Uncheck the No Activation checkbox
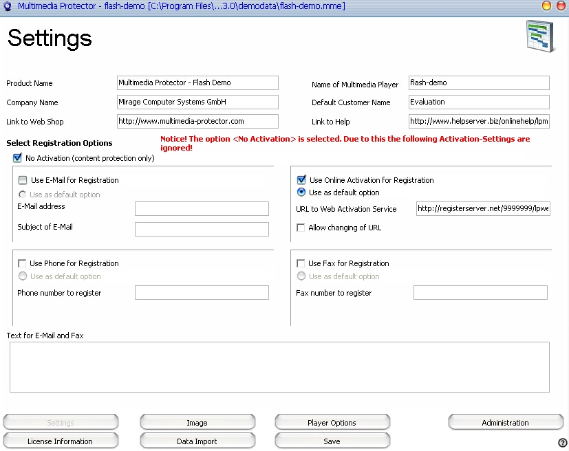 (x=18, y=158)
